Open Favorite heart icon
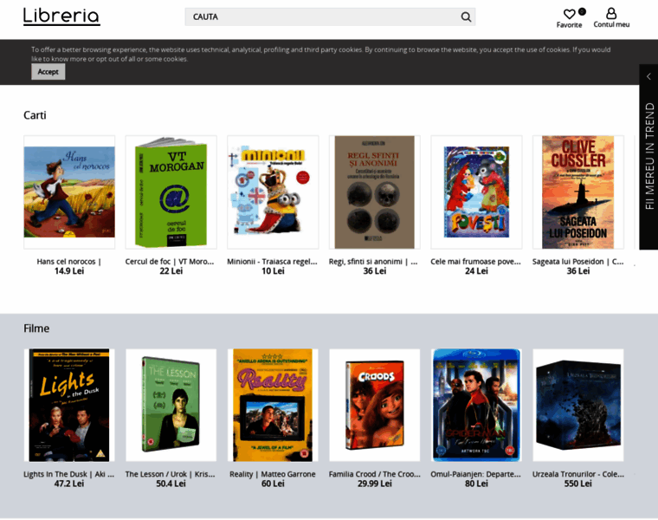 [569, 14]
